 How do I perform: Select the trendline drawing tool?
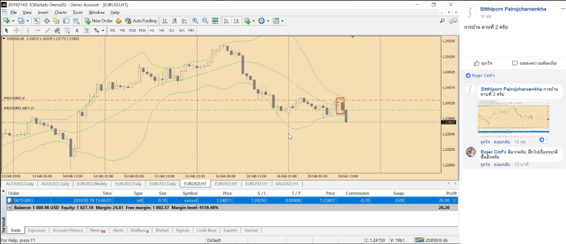coord(47,30)
